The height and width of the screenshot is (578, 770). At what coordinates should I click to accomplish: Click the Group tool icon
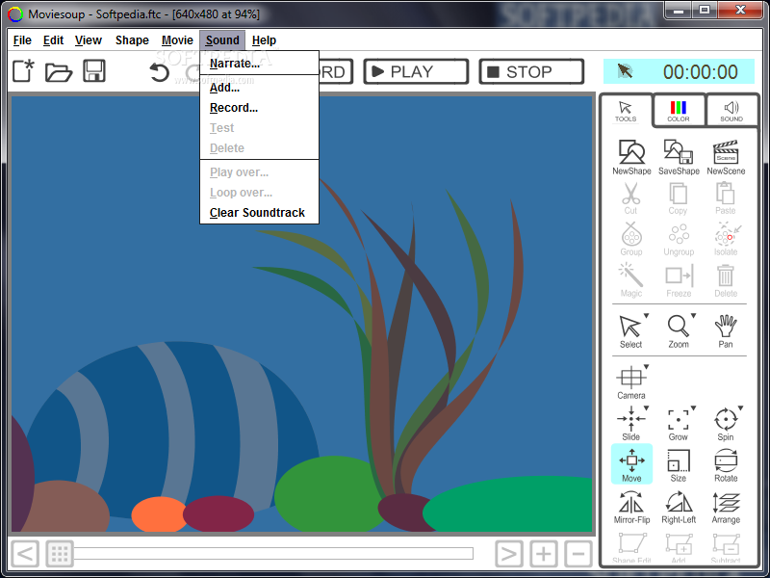point(631,239)
